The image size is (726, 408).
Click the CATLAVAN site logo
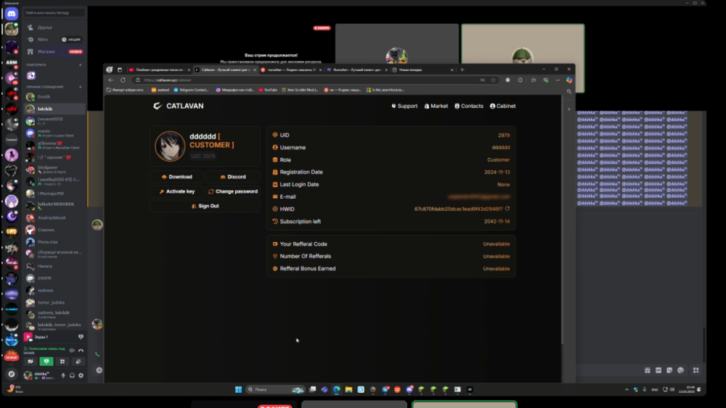(179, 106)
